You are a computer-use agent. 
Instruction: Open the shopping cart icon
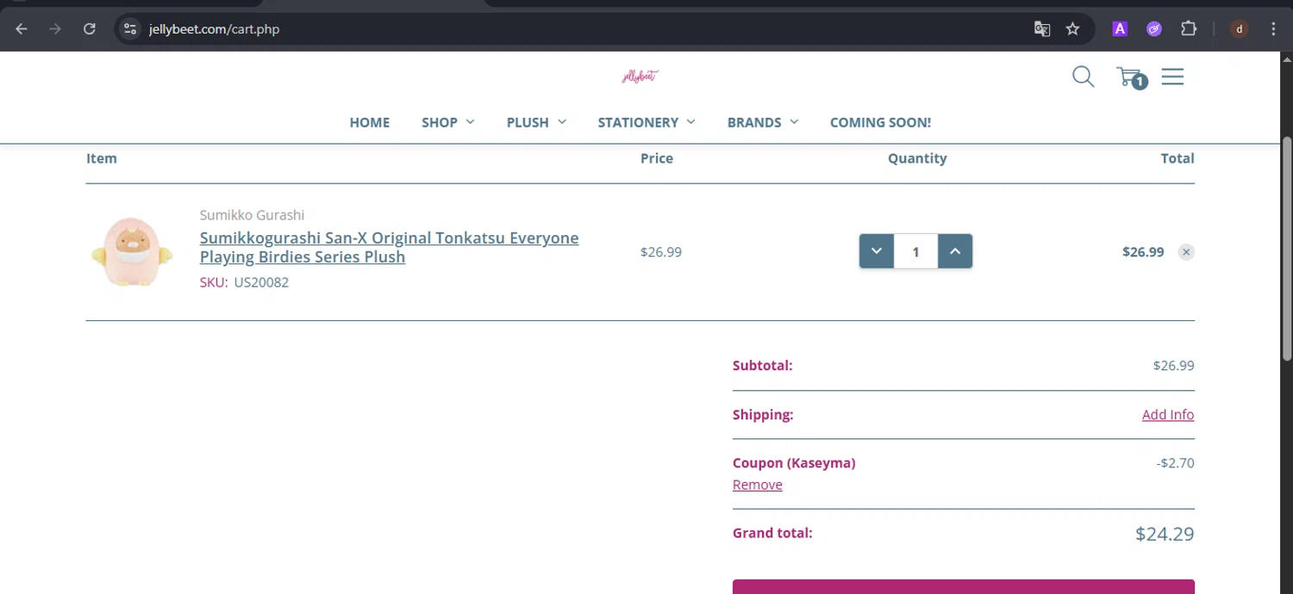(x=1131, y=77)
